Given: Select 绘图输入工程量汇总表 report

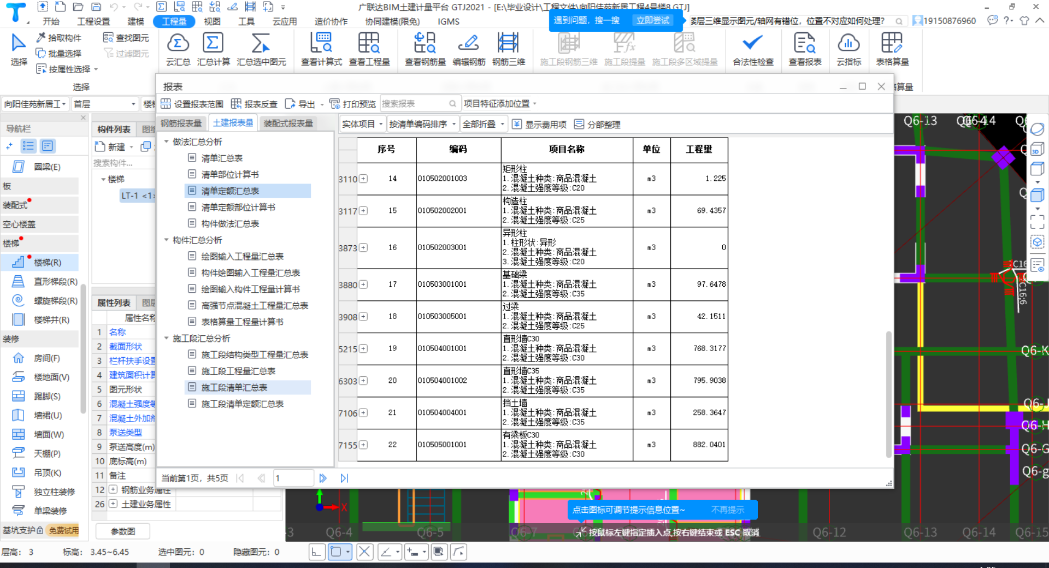Looking at the screenshot, I should tap(242, 257).
